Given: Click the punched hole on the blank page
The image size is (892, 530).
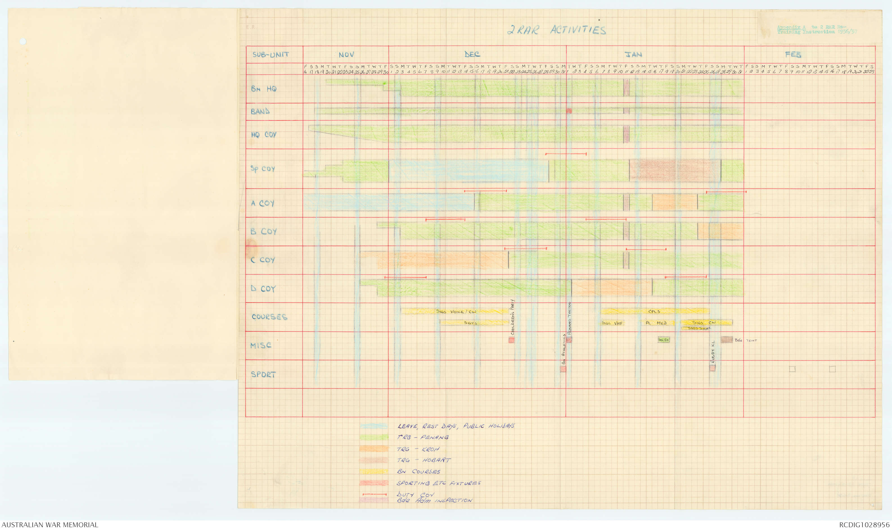Looking at the screenshot, I should (23, 42).
